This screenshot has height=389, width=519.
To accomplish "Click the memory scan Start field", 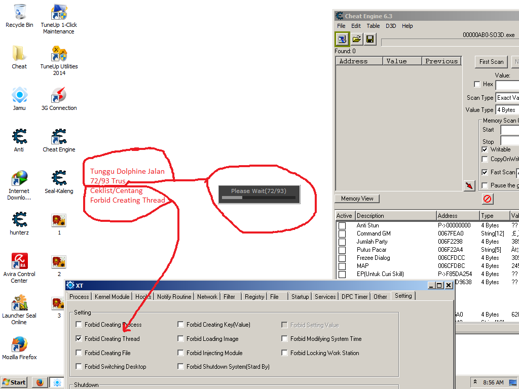I will click(510, 130).
